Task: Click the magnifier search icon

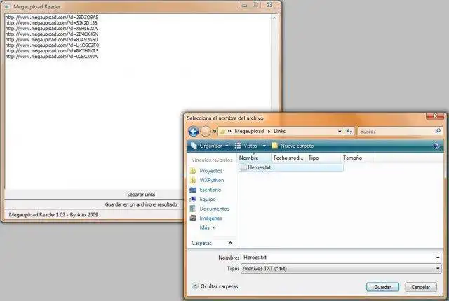Action: coord(438,131)
